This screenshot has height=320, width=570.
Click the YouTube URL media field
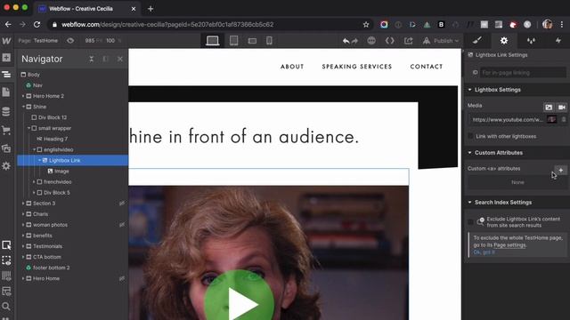pyautogui.click(x=507, y=119)
